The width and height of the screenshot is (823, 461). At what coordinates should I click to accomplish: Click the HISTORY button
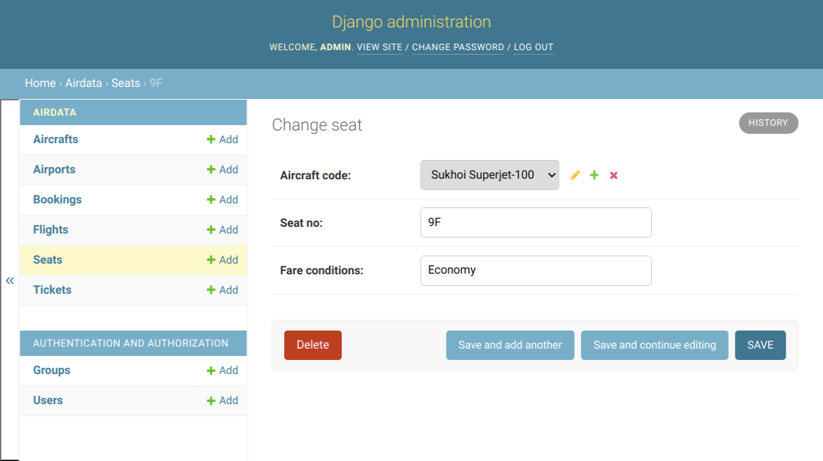point(768,123)
